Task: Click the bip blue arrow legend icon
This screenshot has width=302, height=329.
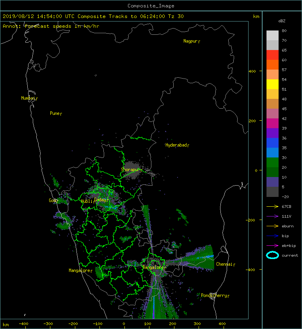Action: coord(272,236)
